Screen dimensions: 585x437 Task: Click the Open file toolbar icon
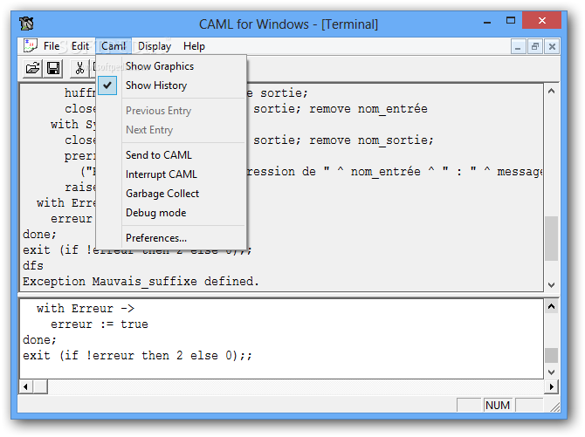[32, 68]
